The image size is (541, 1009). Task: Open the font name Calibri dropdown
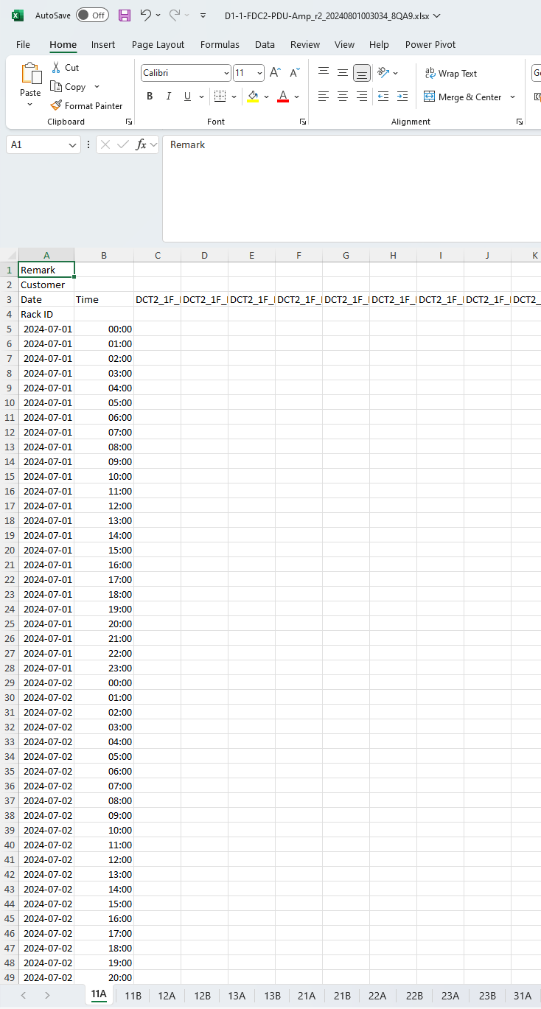tap(226, 73)
